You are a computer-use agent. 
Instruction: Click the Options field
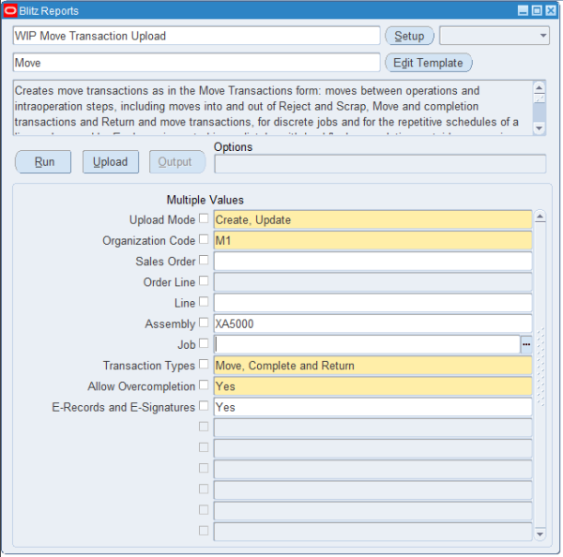click(380, 164)
